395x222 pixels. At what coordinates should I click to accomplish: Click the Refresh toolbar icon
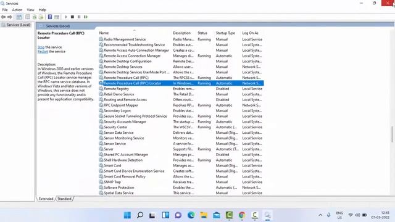(35, 17)
